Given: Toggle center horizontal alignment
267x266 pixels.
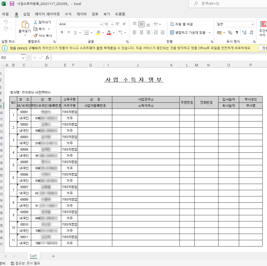Looking at the screenshot, I should (x=141, y=32).
